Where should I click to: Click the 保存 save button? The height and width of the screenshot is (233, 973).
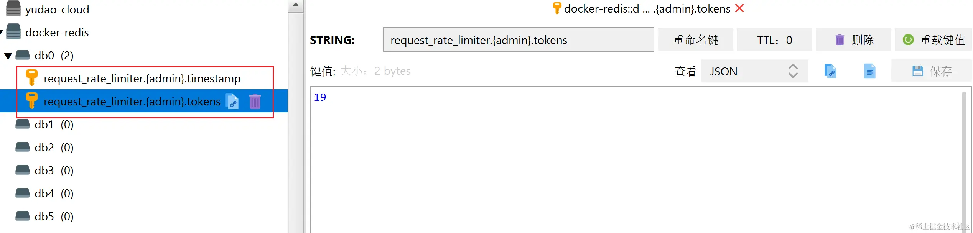click(931, 71)
